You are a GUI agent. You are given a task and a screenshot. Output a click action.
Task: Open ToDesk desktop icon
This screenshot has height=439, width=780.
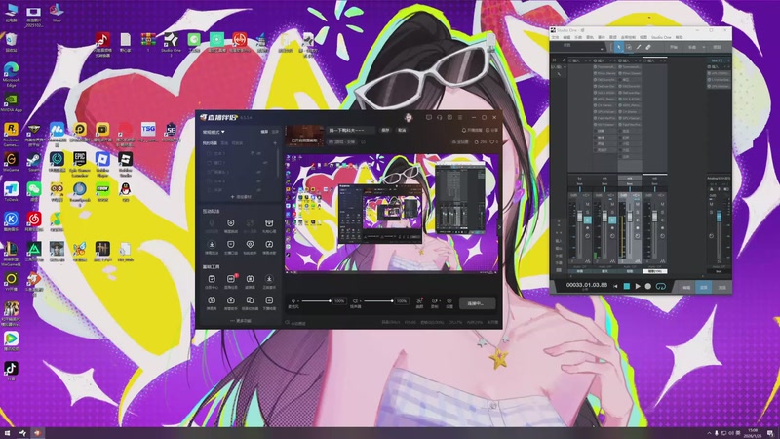click(11, 190)
